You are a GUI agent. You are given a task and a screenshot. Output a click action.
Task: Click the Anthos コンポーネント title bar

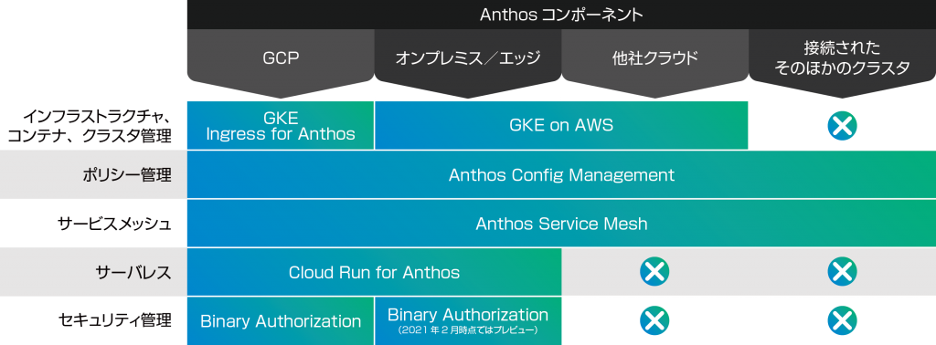pos(562,15)
